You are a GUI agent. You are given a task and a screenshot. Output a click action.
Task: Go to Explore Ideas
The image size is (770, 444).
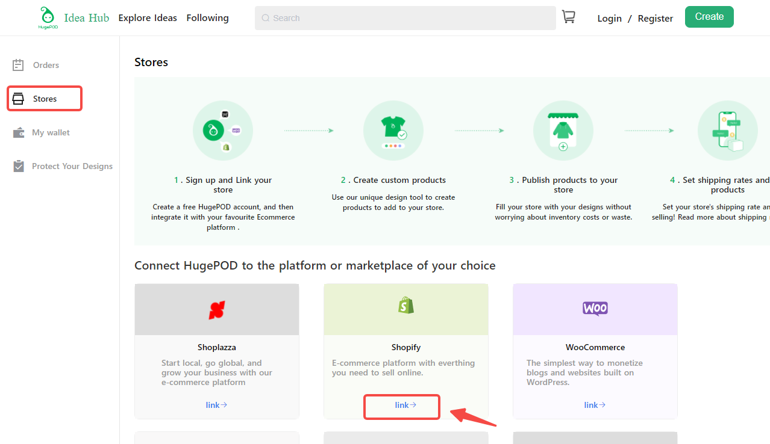coord(148,18)
